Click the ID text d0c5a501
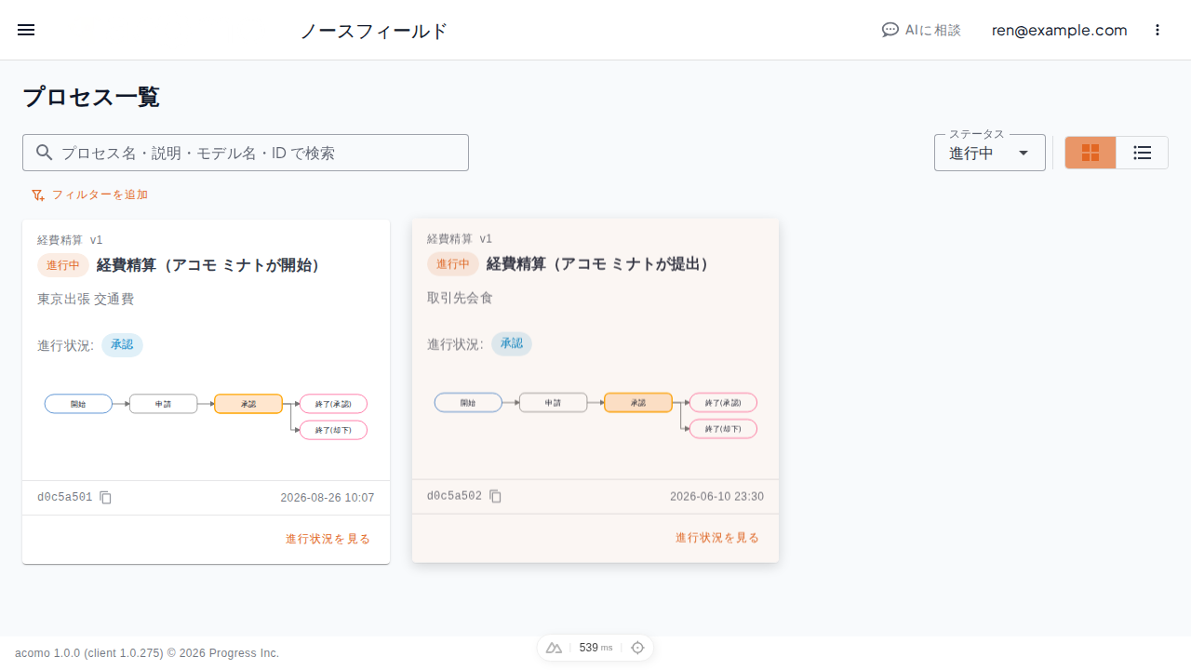The height and width of the screenshot is (670, 1191). pyautogui.click(x=65, y=498)
